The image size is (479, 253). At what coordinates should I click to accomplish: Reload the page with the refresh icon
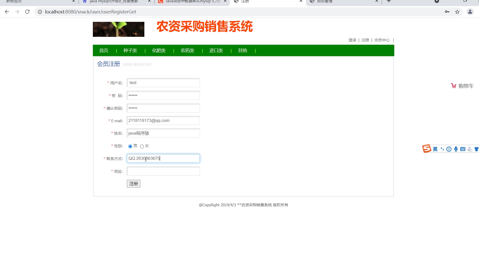[27, 12]
